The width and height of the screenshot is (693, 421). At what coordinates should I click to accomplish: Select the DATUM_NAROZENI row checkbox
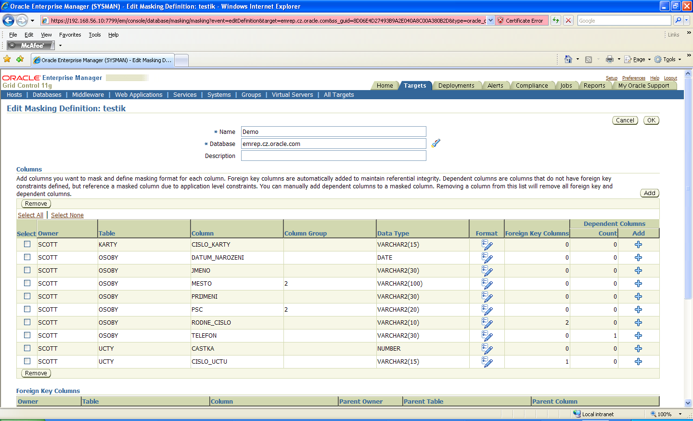27,257
